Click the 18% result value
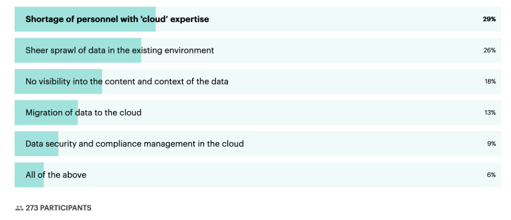Image resolution: width=511 pixels, height=220 pixels. point(490,82)
